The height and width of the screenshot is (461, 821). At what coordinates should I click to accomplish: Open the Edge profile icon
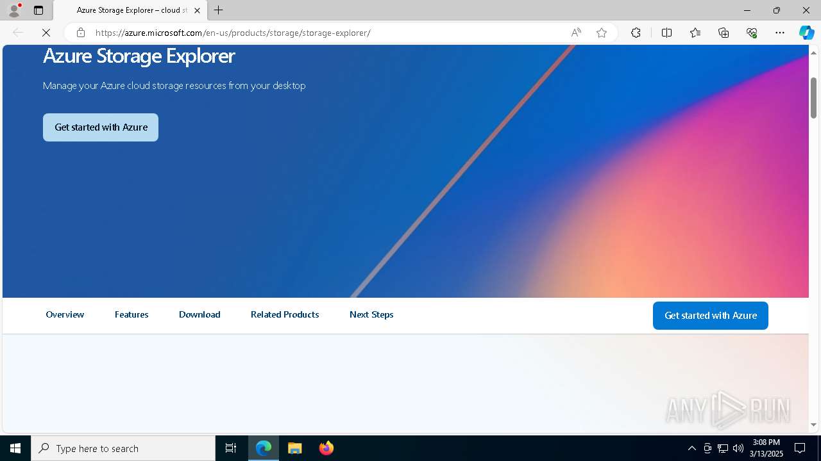click(x=14, y=10)
